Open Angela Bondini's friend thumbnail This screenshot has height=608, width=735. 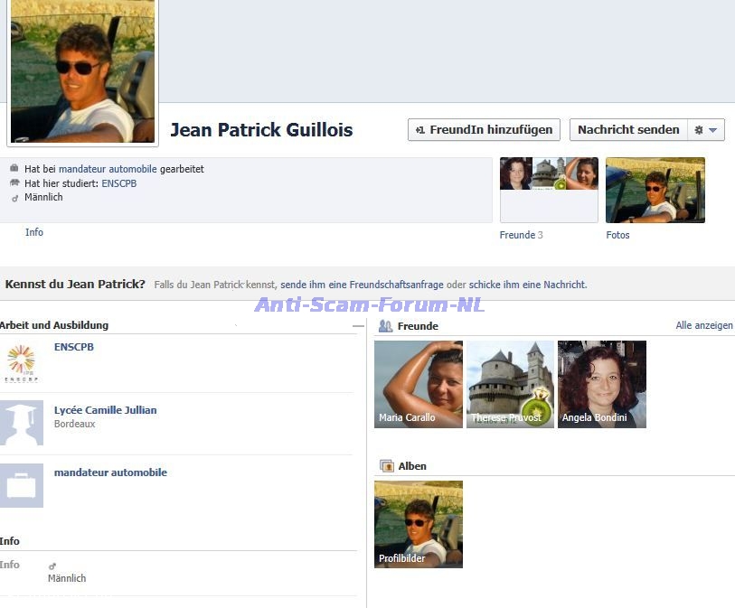[602, 384]
